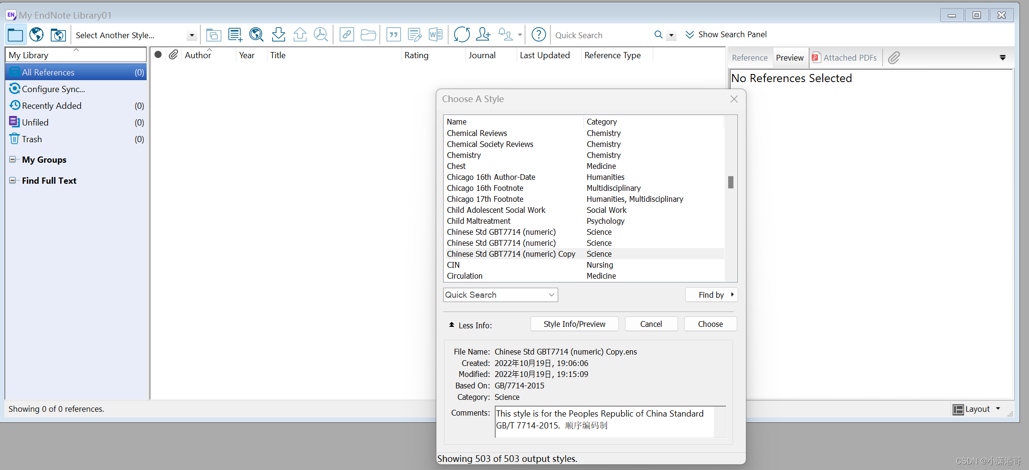Click Cancel in Choose A Style dialog
The image size is (1029, 470).
(651, 324)
